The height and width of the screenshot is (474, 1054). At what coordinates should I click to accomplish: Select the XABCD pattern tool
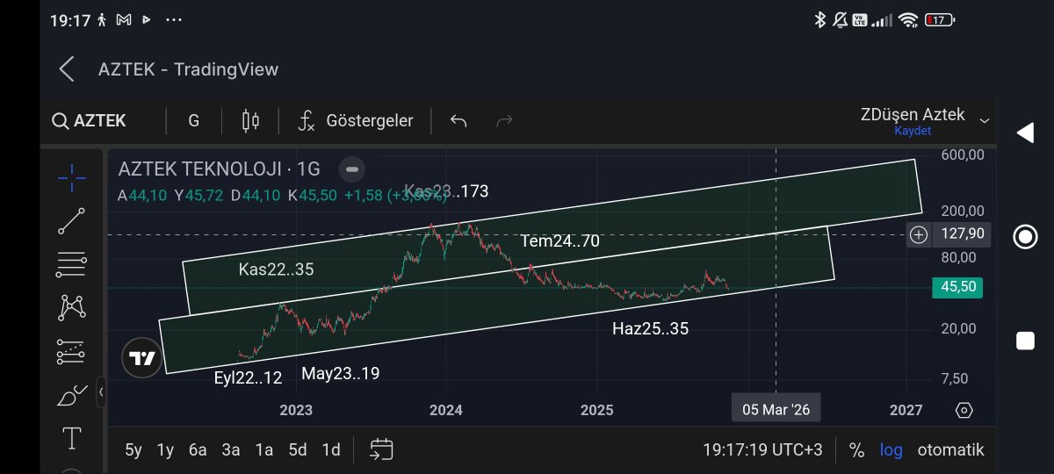coord(71,307)
